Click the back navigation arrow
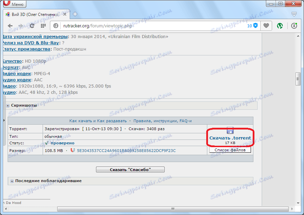The width and height of the screenshot is (304, 215). point(10,26)
